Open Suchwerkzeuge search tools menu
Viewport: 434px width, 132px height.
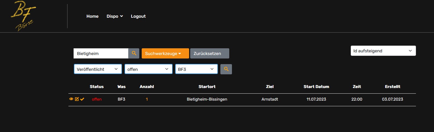pos(165,53)
